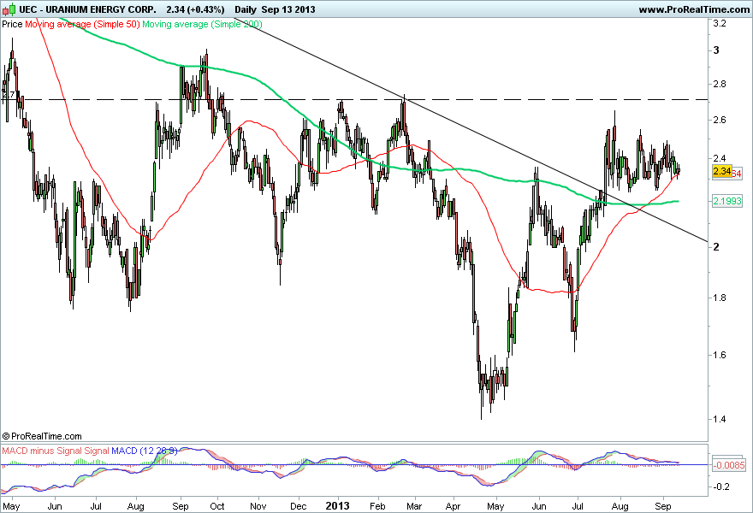Select the MACD (12 26 9) label
Screen dimensions: 753x513
tap(145, 451)
